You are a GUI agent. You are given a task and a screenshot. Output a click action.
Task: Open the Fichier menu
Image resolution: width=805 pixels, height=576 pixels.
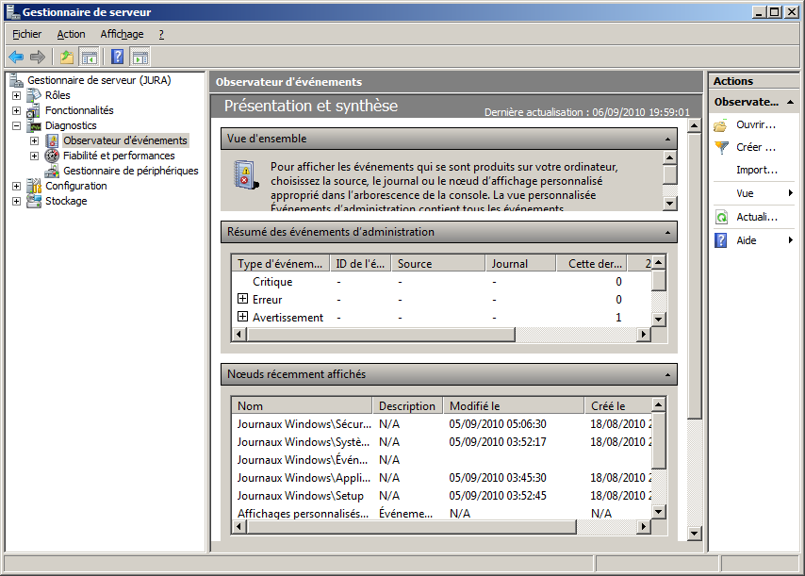click(x=26, y=34)
